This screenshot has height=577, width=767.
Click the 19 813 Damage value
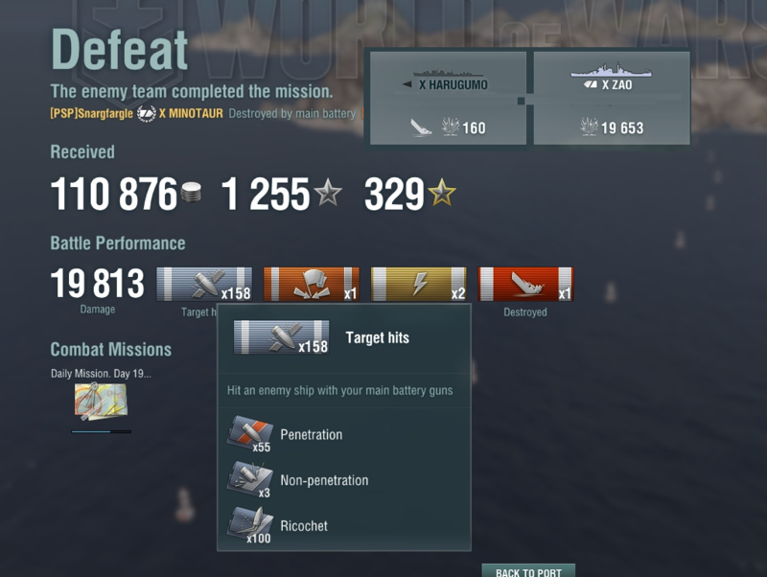click(x=98, y=284)
